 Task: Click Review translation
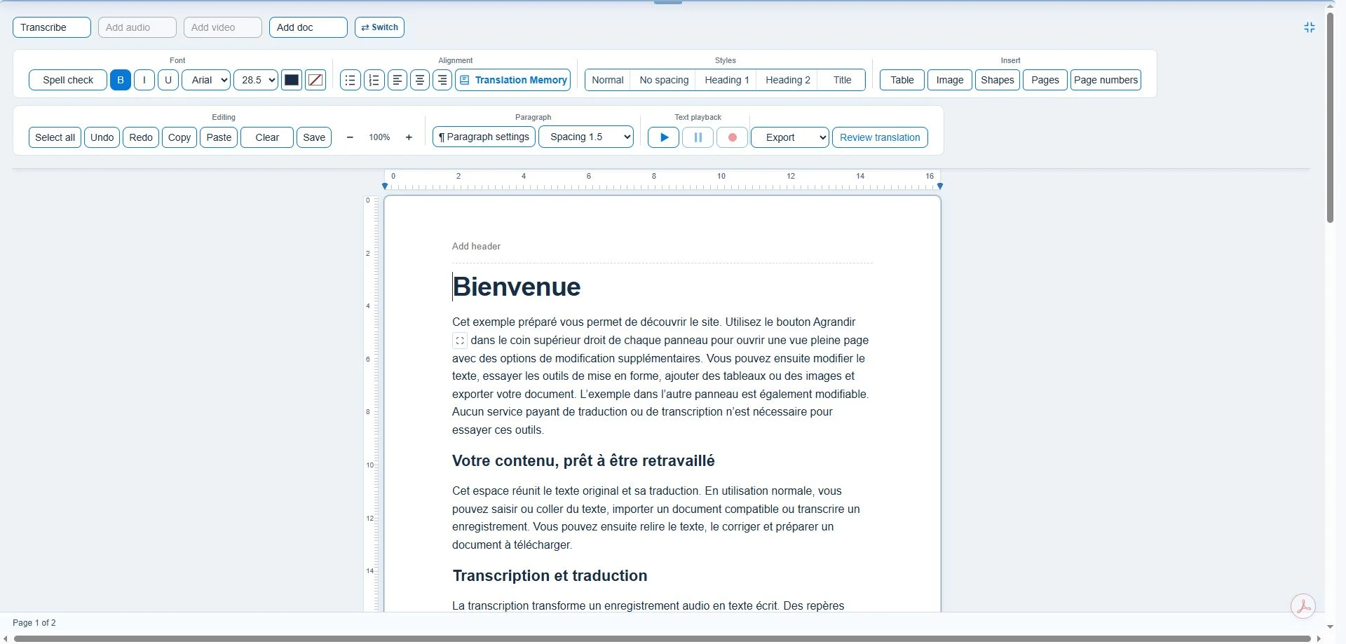pyautogui.click(x=880, y=137)
